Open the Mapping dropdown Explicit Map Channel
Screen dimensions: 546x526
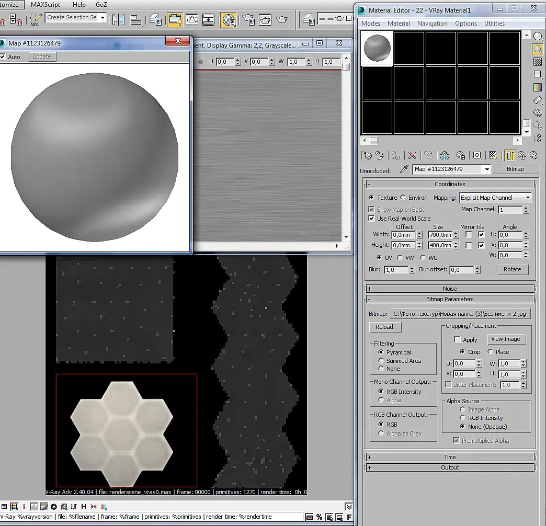point(495,198)
